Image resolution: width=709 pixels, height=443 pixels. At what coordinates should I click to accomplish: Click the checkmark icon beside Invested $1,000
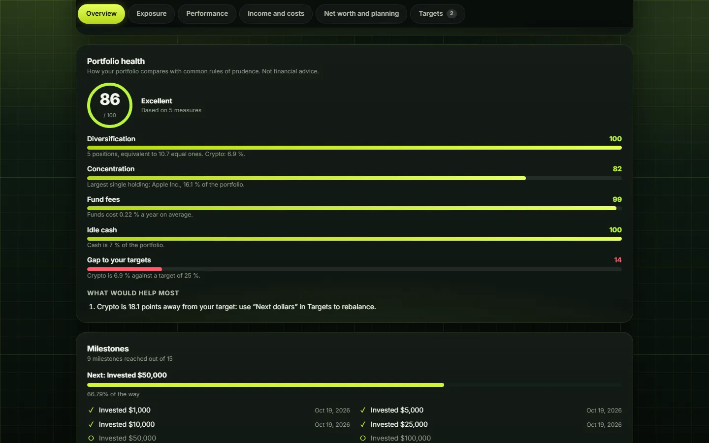pos(91,410)
